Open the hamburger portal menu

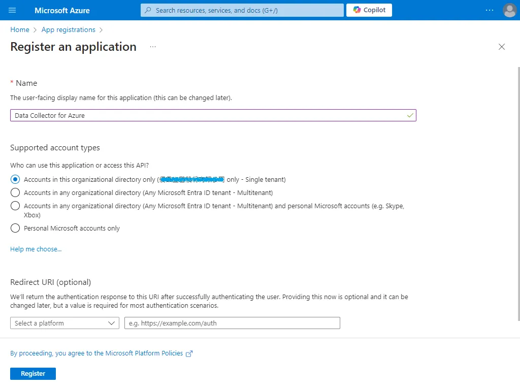12,10
